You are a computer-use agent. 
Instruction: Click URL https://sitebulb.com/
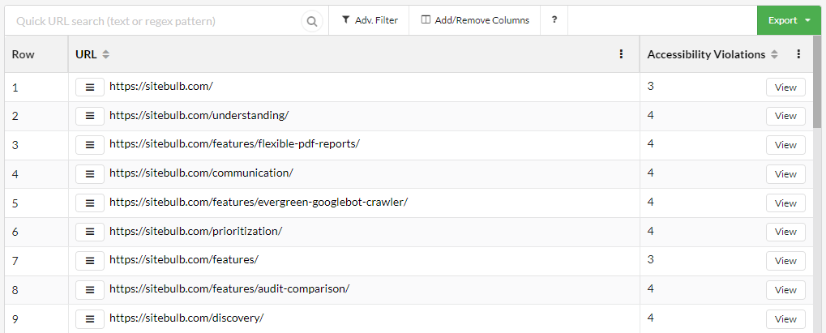[161, 86]
